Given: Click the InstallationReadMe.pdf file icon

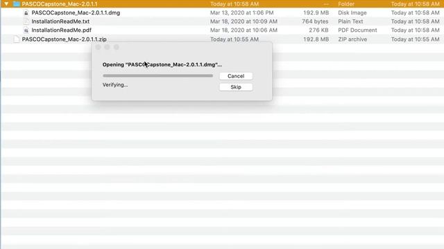Looking at the screenshot, I should [26, 30].
